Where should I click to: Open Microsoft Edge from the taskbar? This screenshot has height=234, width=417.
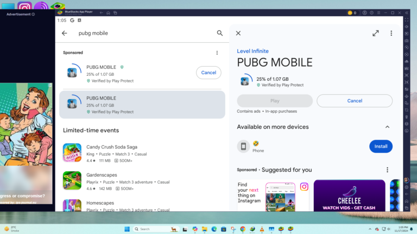tap(214, 229)
